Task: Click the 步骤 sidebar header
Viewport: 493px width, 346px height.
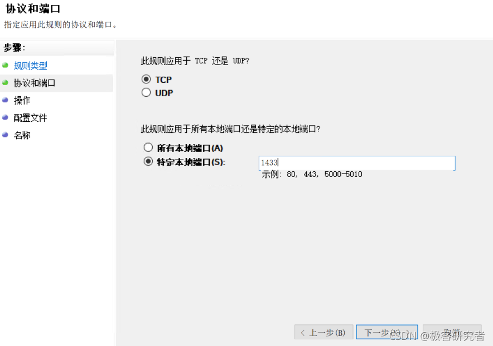Action: coord(14,48)
